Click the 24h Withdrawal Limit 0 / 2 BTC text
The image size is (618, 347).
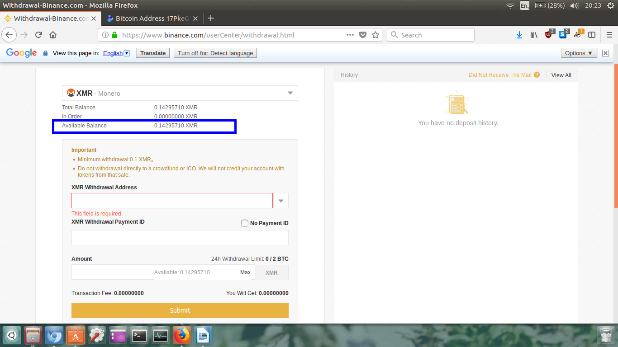point(250,259)
